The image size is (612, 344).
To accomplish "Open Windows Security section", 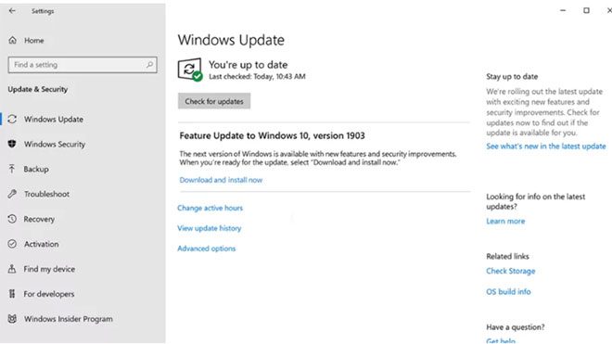I will pyautogui.click(x=55, y=144).
